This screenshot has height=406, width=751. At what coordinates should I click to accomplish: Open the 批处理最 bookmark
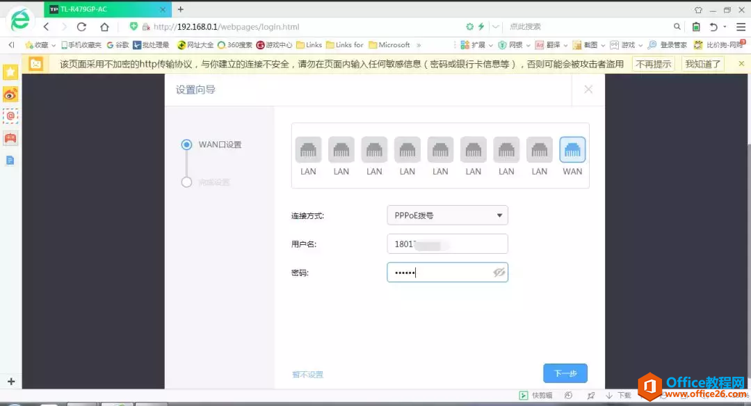pos(151,45)
